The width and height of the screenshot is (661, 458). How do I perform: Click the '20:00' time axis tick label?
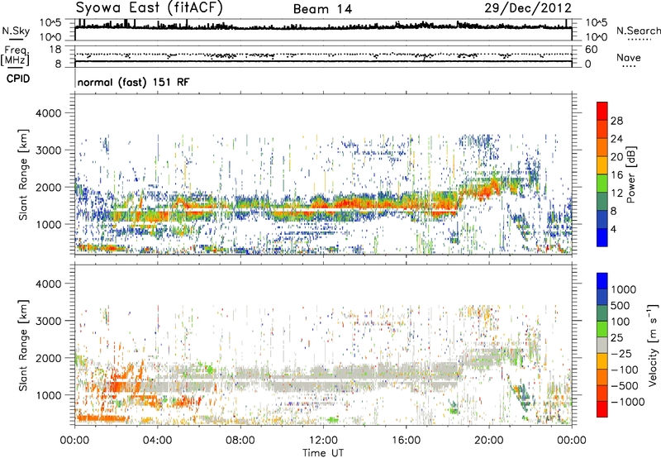point(488,441)
